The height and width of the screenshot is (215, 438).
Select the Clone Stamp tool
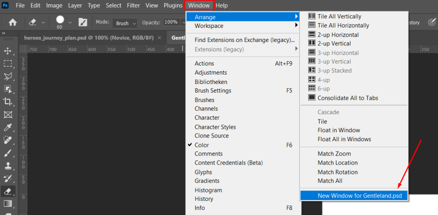tap(8, 165)
